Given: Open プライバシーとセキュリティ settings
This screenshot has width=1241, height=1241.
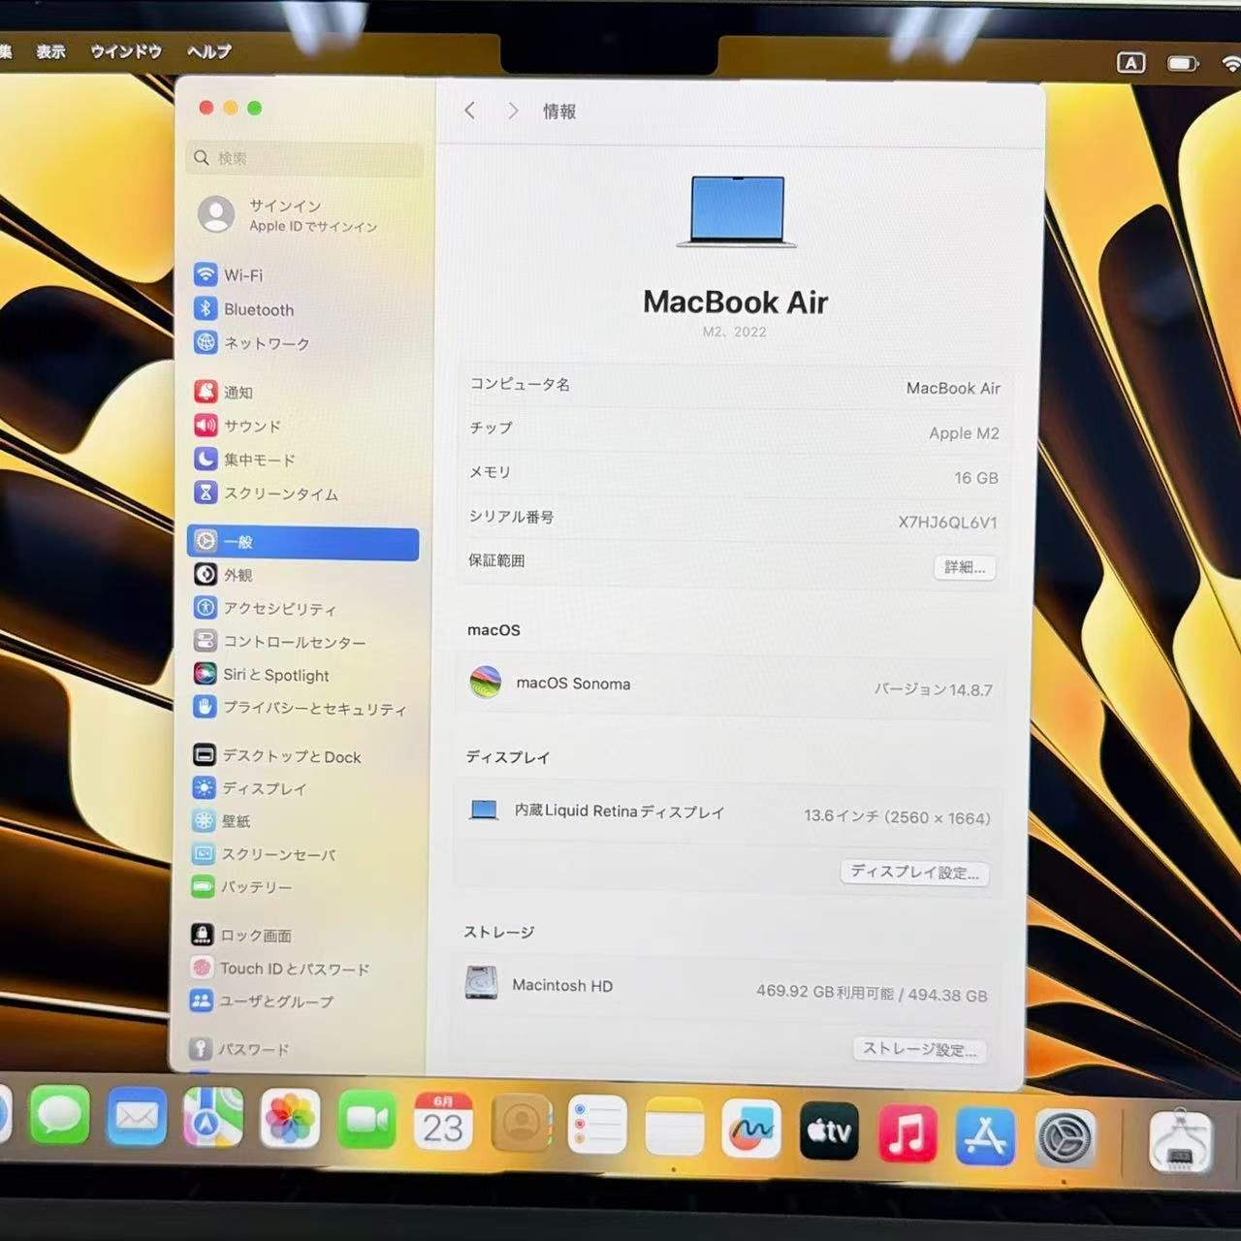Looking at the screenshot, I should pyautogui.click(x=300, y=709).
